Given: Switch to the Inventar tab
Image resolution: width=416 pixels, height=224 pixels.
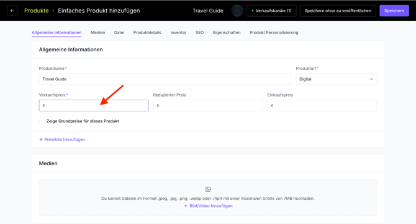Looking at the screenshot, I should click(x=178, y=33).
